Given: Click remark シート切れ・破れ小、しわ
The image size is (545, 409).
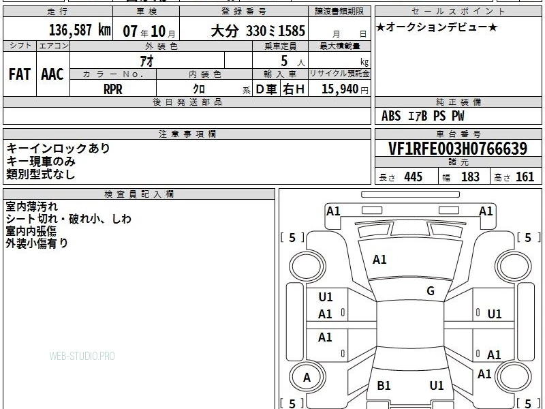Looking at the screenshot, I should (69, 219).
